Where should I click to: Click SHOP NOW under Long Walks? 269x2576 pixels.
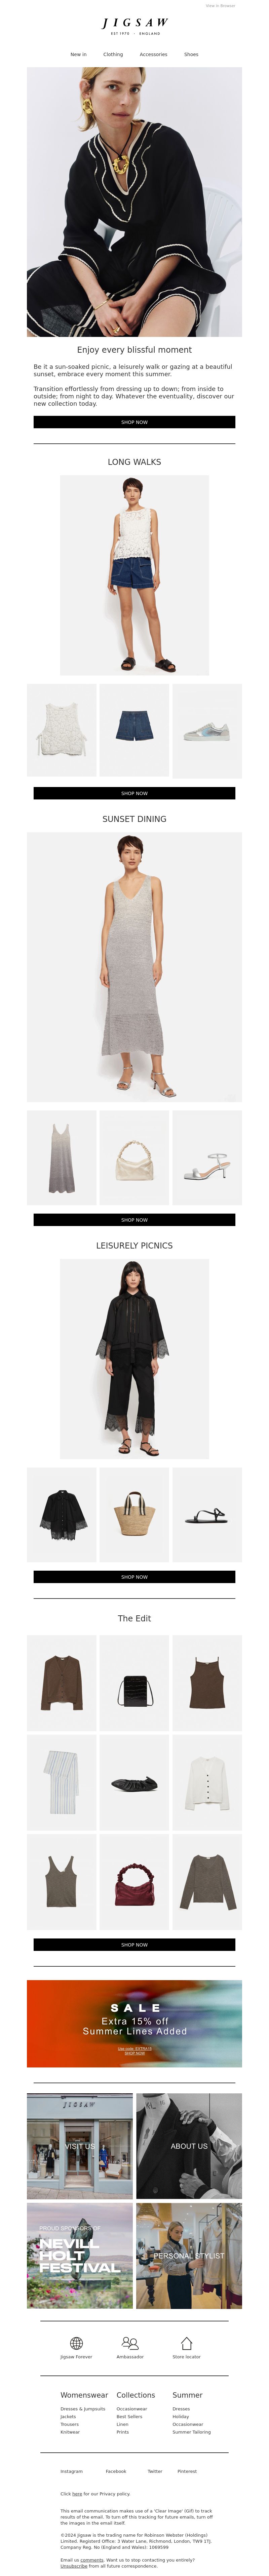[134, 793]
